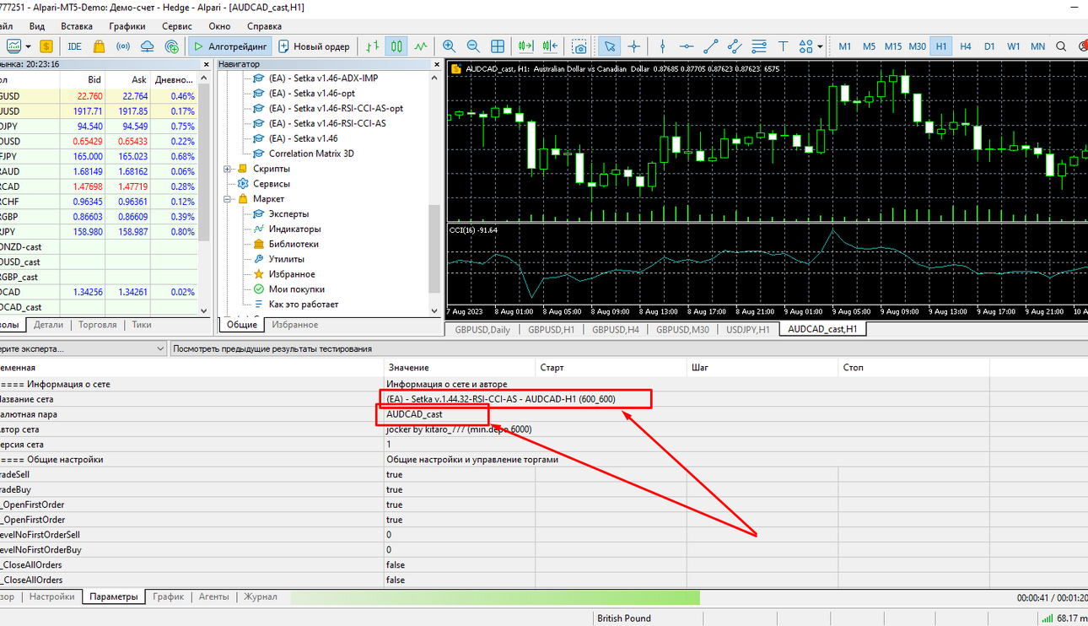Open the expert selection dropdown
This screenshot has width=1088, height=626.
coord(161,348)
